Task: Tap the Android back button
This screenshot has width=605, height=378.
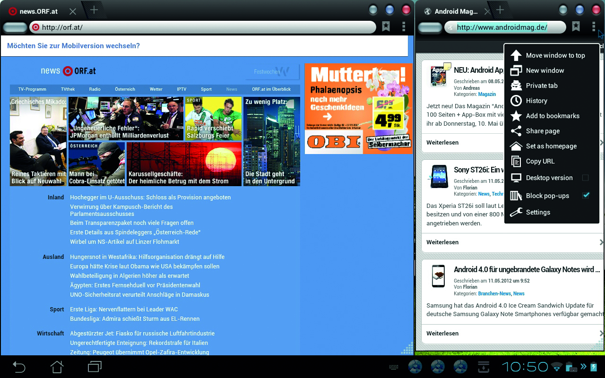Action: click(x=19, y=367)
